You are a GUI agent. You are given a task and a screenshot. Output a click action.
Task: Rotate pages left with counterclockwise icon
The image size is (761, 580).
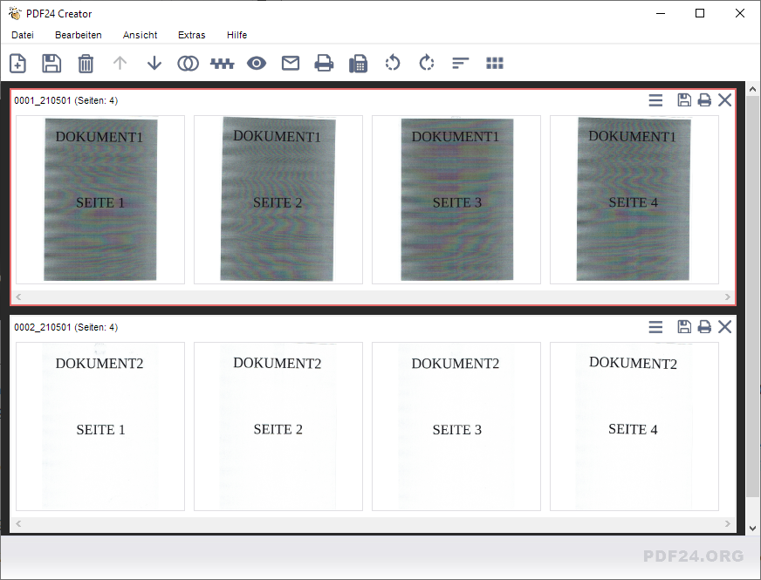click(393, 63)
